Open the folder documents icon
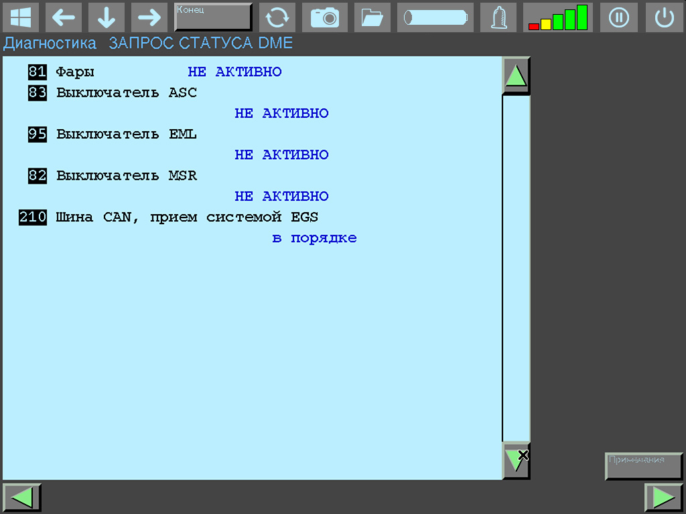 [372, 17]
